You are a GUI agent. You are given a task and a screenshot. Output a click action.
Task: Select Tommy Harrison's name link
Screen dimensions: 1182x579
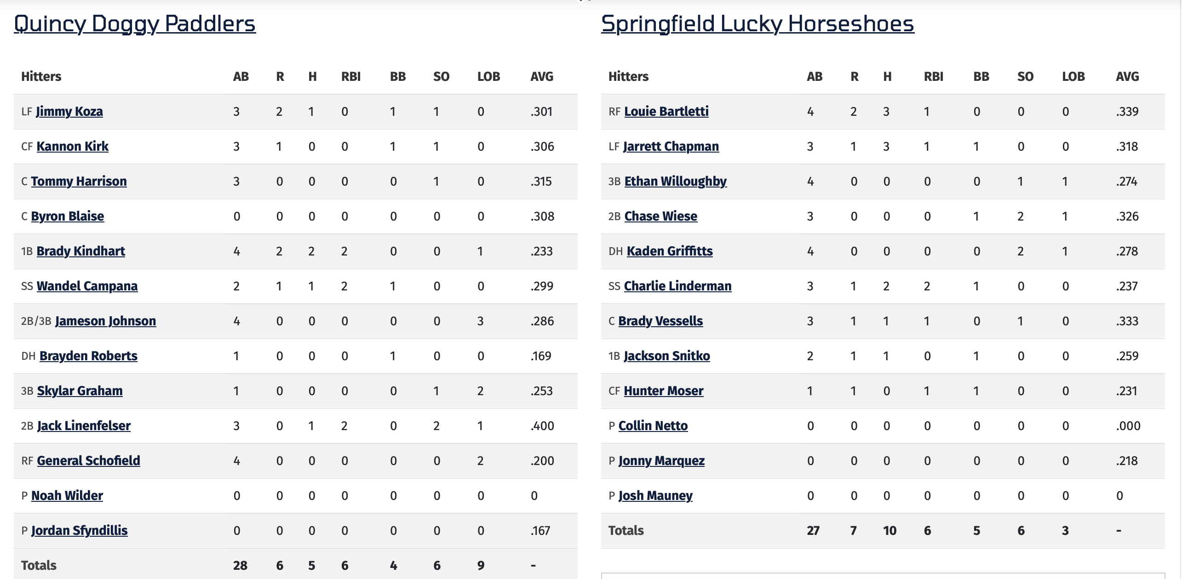pos(79,182)
